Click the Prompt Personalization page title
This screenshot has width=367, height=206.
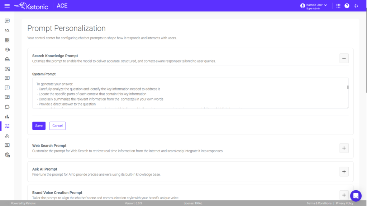(66, 28)
